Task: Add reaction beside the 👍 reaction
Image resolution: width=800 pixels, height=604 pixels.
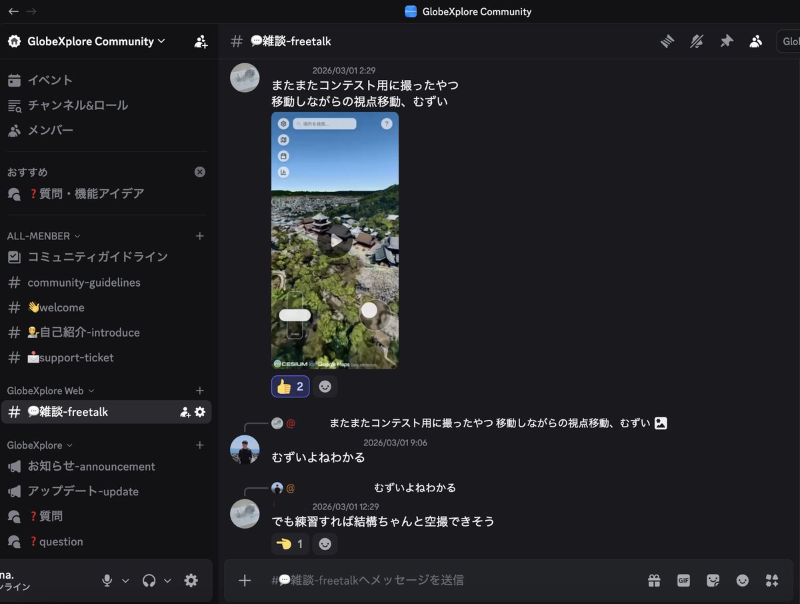Action: point(325,387)
